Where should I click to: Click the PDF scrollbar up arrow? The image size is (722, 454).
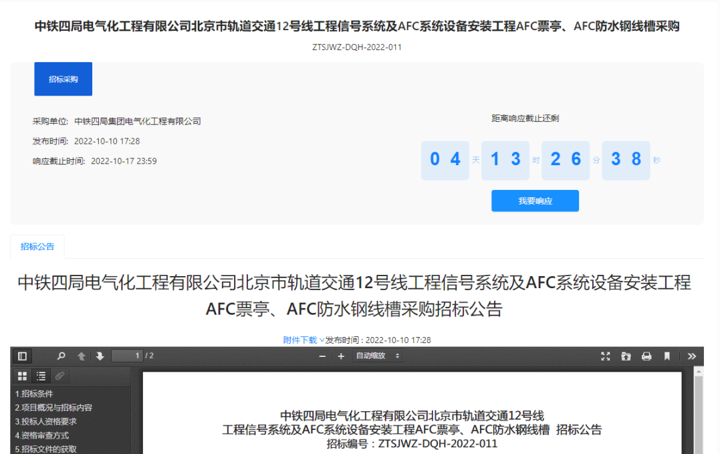coord(699,372)
